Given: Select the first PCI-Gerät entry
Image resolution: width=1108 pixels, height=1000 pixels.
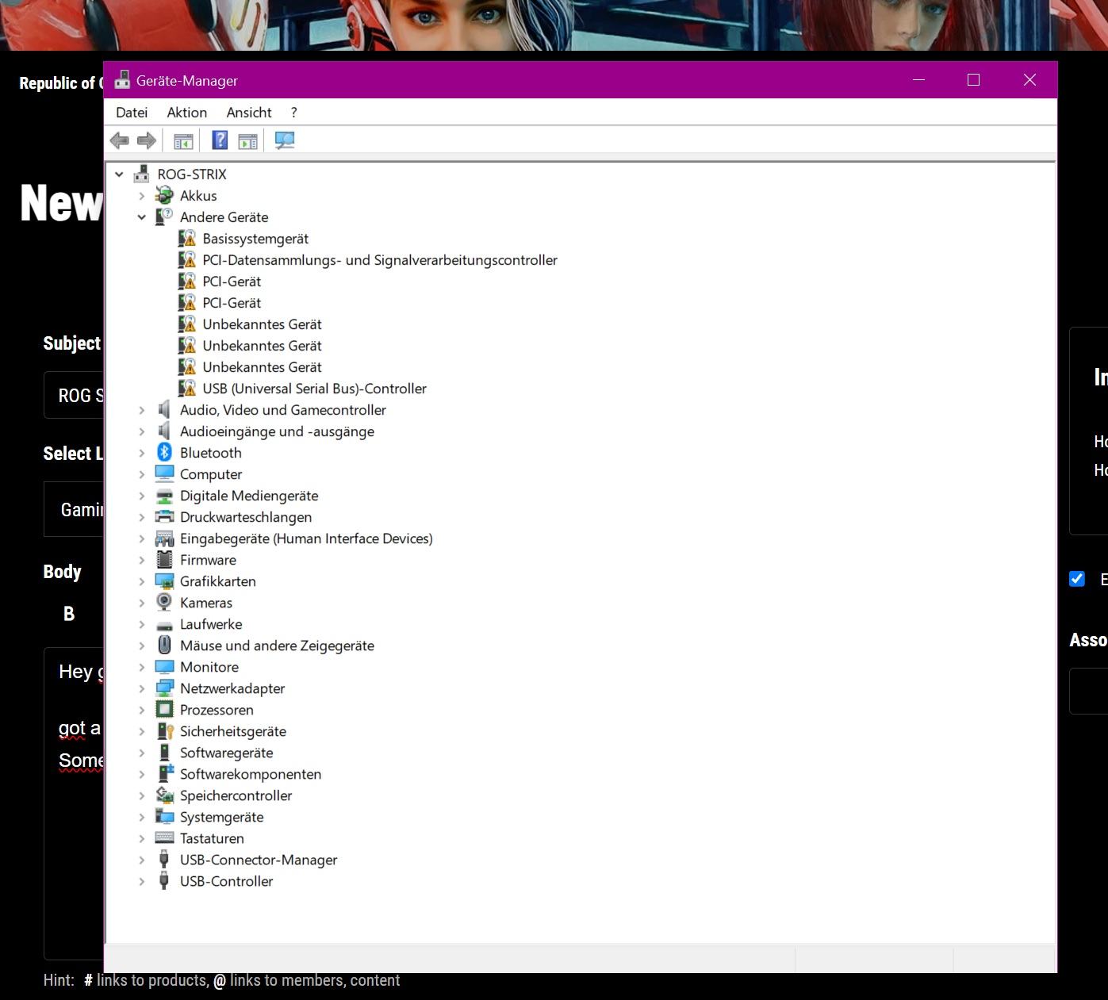Looking at the screenshot, I should 232,281.
